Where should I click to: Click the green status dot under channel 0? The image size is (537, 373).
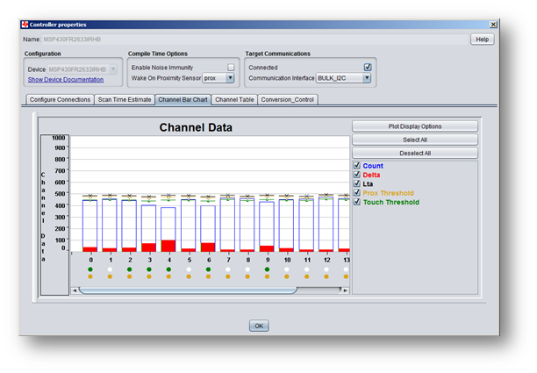[90, 269]
